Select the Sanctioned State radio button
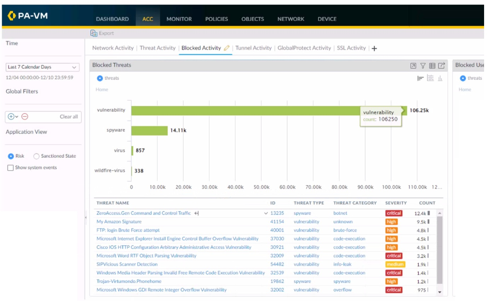This screenshot has height=301, width=494. 36,156
